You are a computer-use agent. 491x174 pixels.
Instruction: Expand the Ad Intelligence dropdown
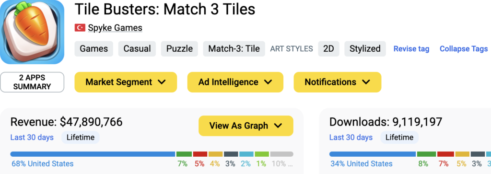tap(235, 82)
